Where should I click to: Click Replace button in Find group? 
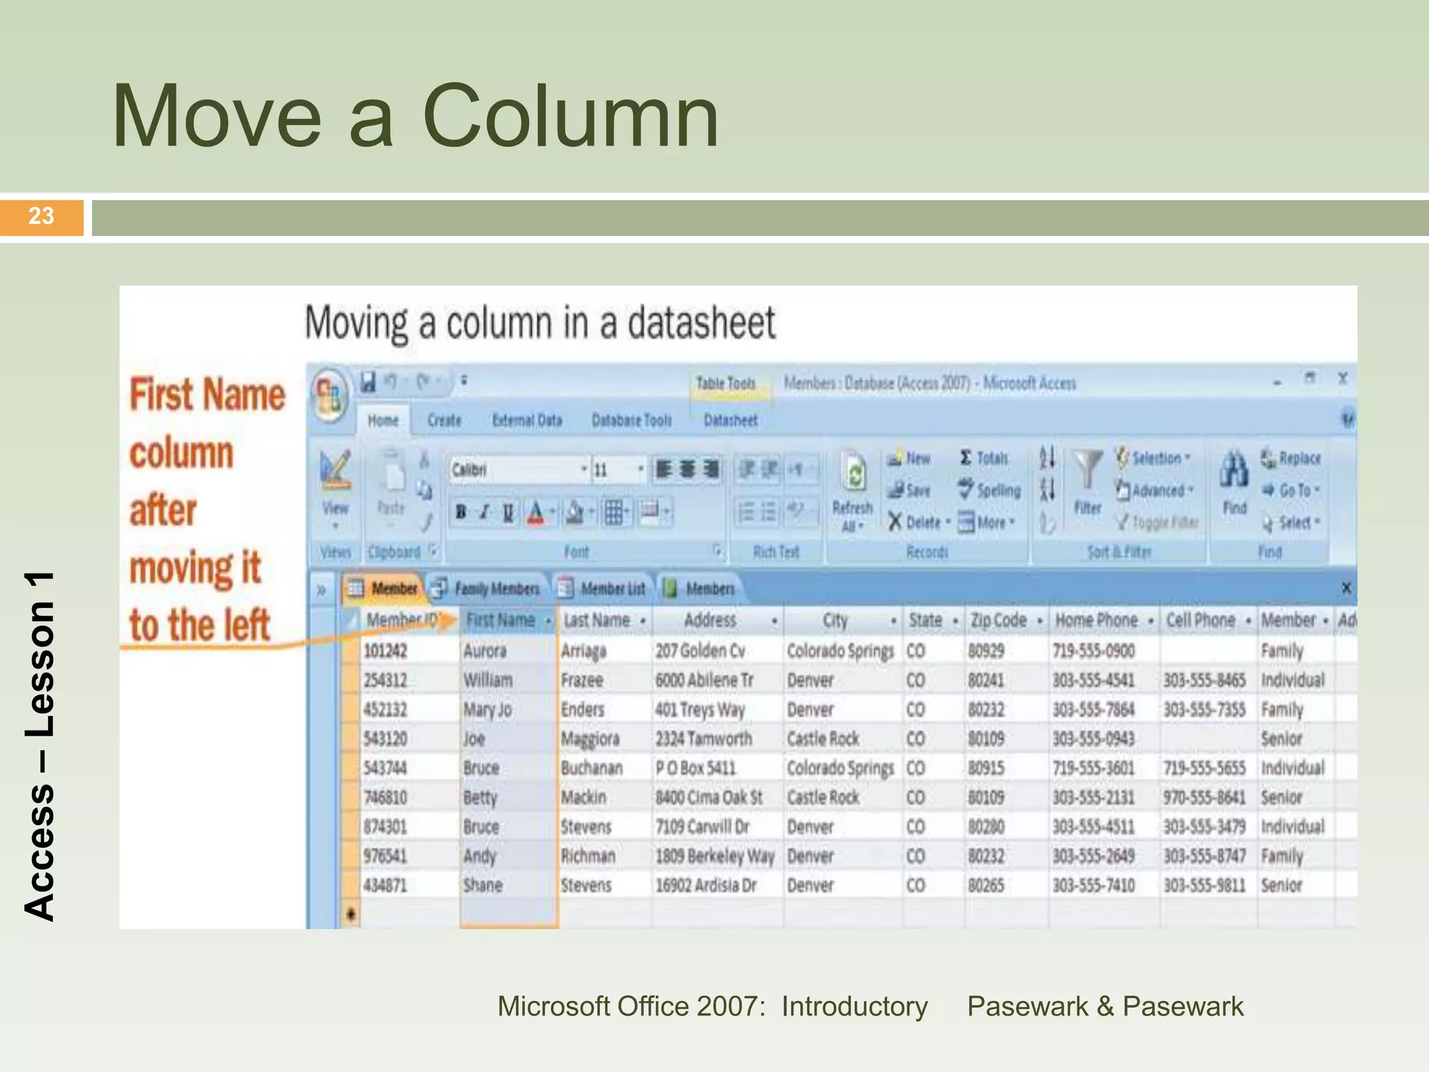click(1291, 458)
